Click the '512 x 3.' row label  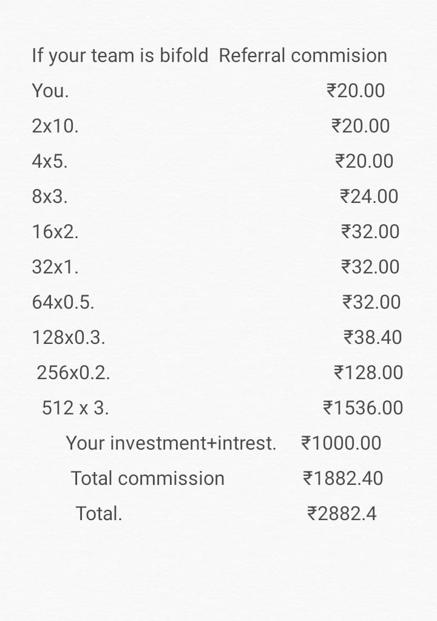(76, 408)
